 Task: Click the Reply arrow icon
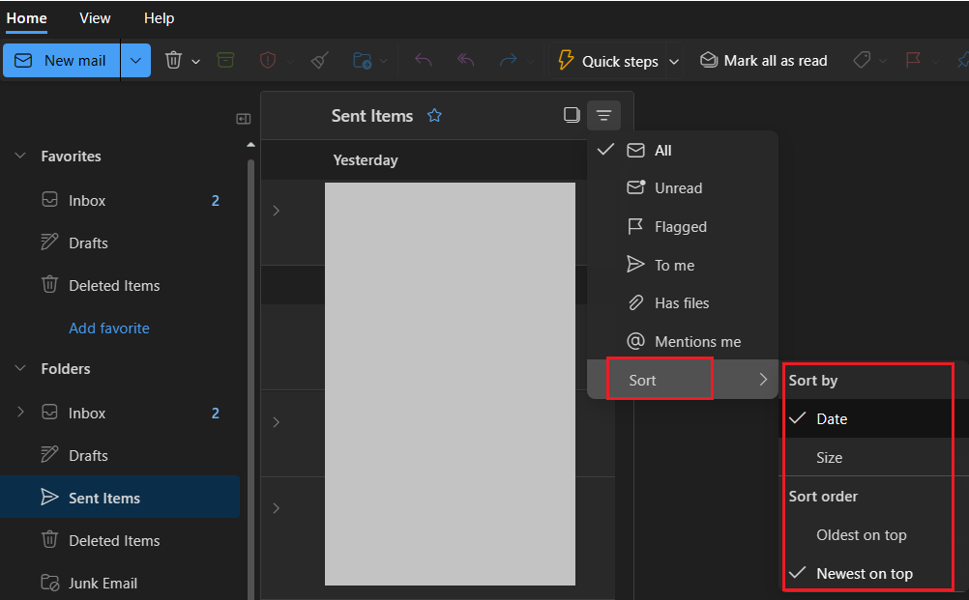pyautogui.click(x=424, y=61)
